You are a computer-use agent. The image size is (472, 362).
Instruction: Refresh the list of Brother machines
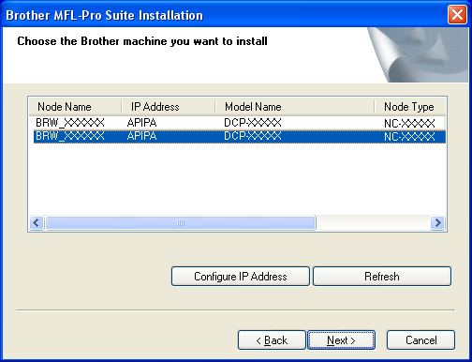coord(382,276)
